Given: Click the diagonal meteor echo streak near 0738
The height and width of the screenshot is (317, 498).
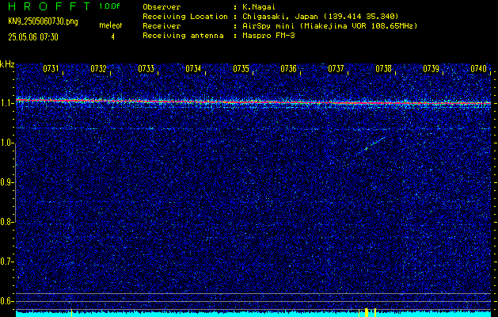Looking at the screenshot, I should click(371, 146).
